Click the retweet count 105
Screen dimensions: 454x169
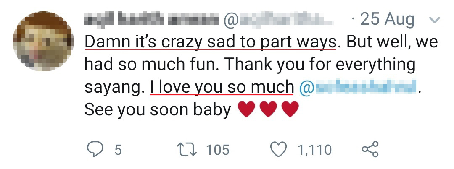[218, 150]
